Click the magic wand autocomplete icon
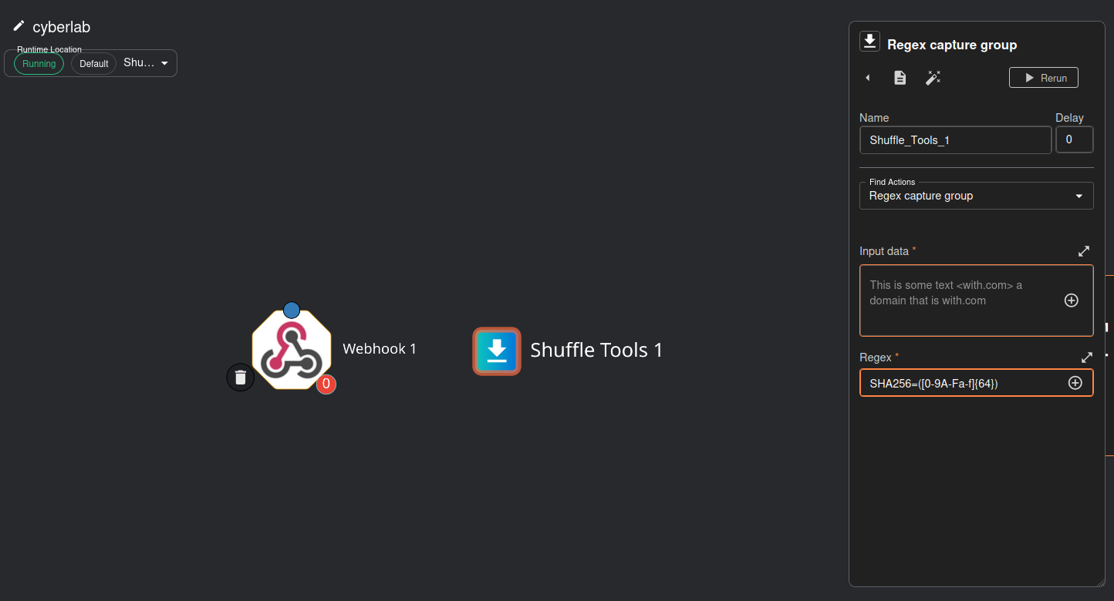This screenshot has height=601, width=1114. 933,78
